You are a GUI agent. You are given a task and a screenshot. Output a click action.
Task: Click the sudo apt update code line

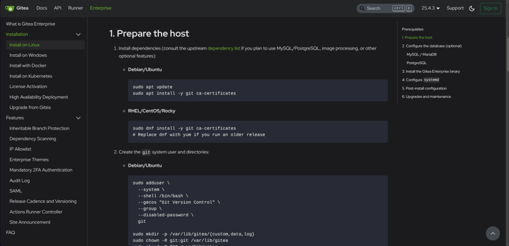152,87
